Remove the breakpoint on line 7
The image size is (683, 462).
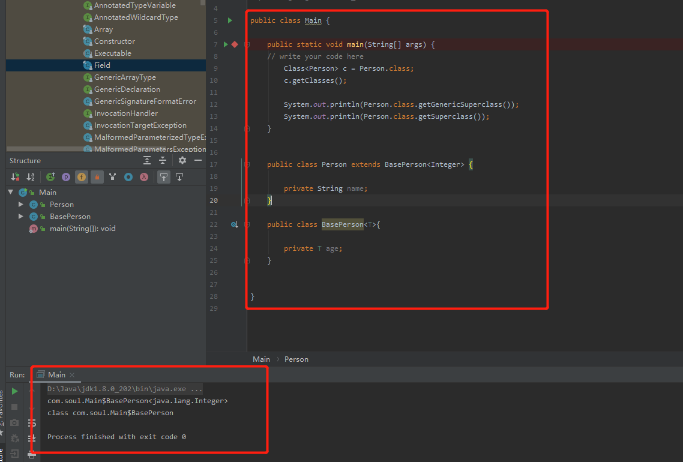point(235,44)
